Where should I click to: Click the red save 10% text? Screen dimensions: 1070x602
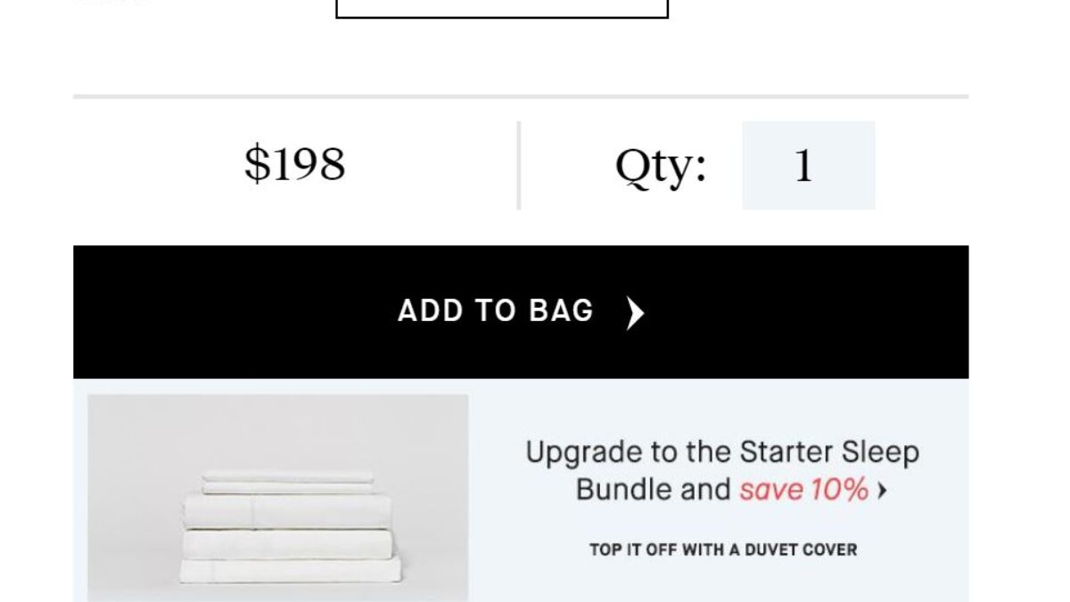click(803, 490)
